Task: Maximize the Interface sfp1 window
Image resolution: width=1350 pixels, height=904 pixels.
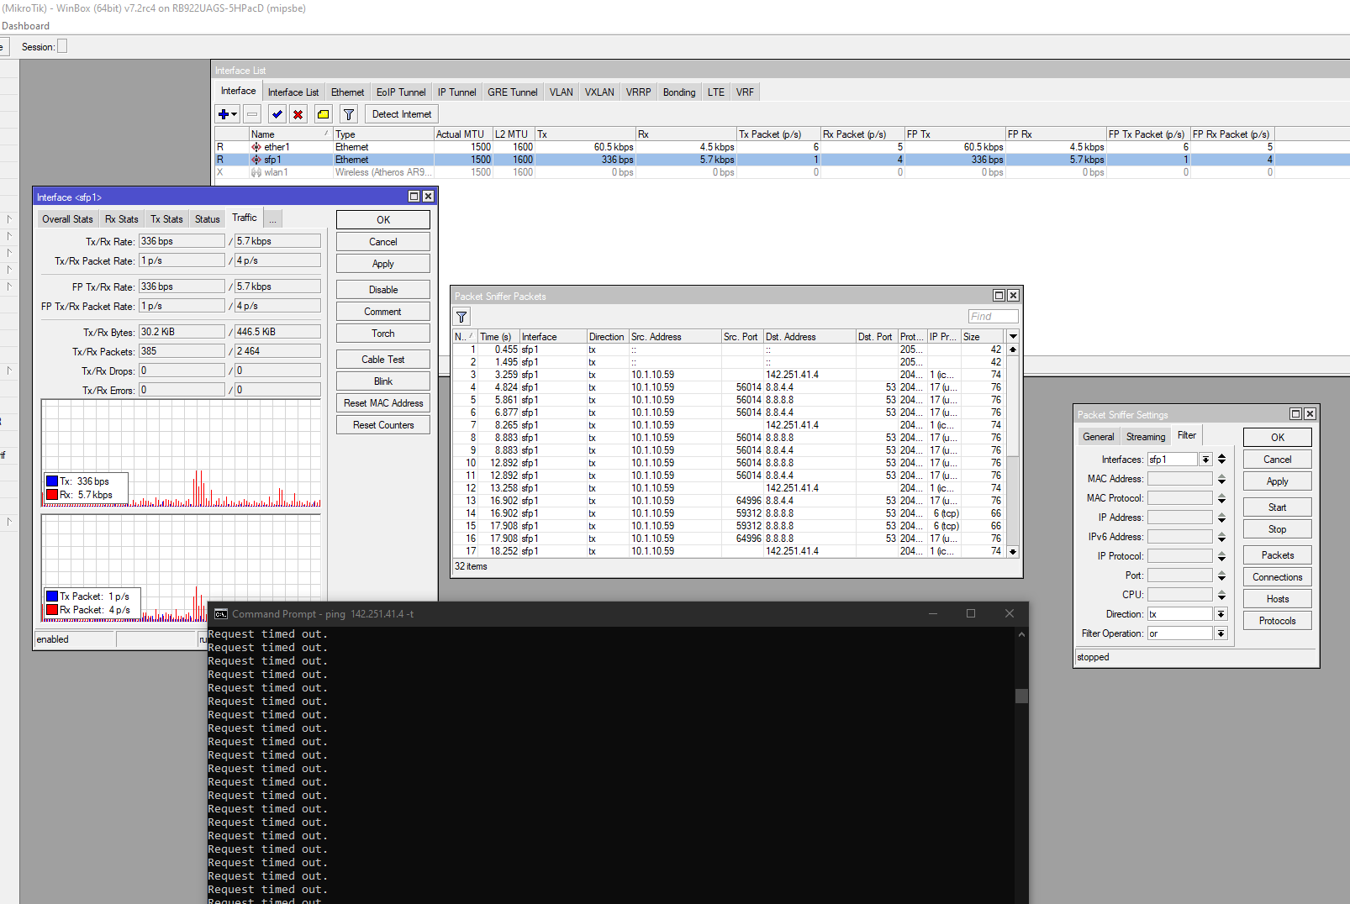Action: coord(414,197)
